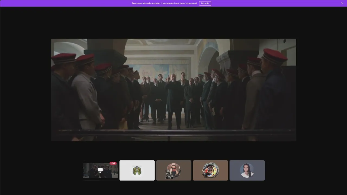Select the participant tile with colorful group avatar
347x195 pixels.
click(210, 170)
